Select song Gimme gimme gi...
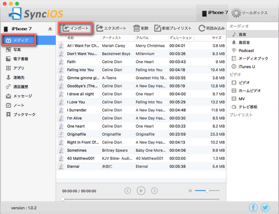Image resolution: width=279 pixels, height=214 pixels. (83, 78)
